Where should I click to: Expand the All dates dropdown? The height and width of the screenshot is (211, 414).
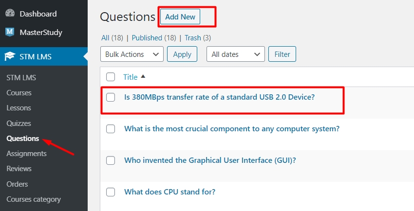pos(236,54)
